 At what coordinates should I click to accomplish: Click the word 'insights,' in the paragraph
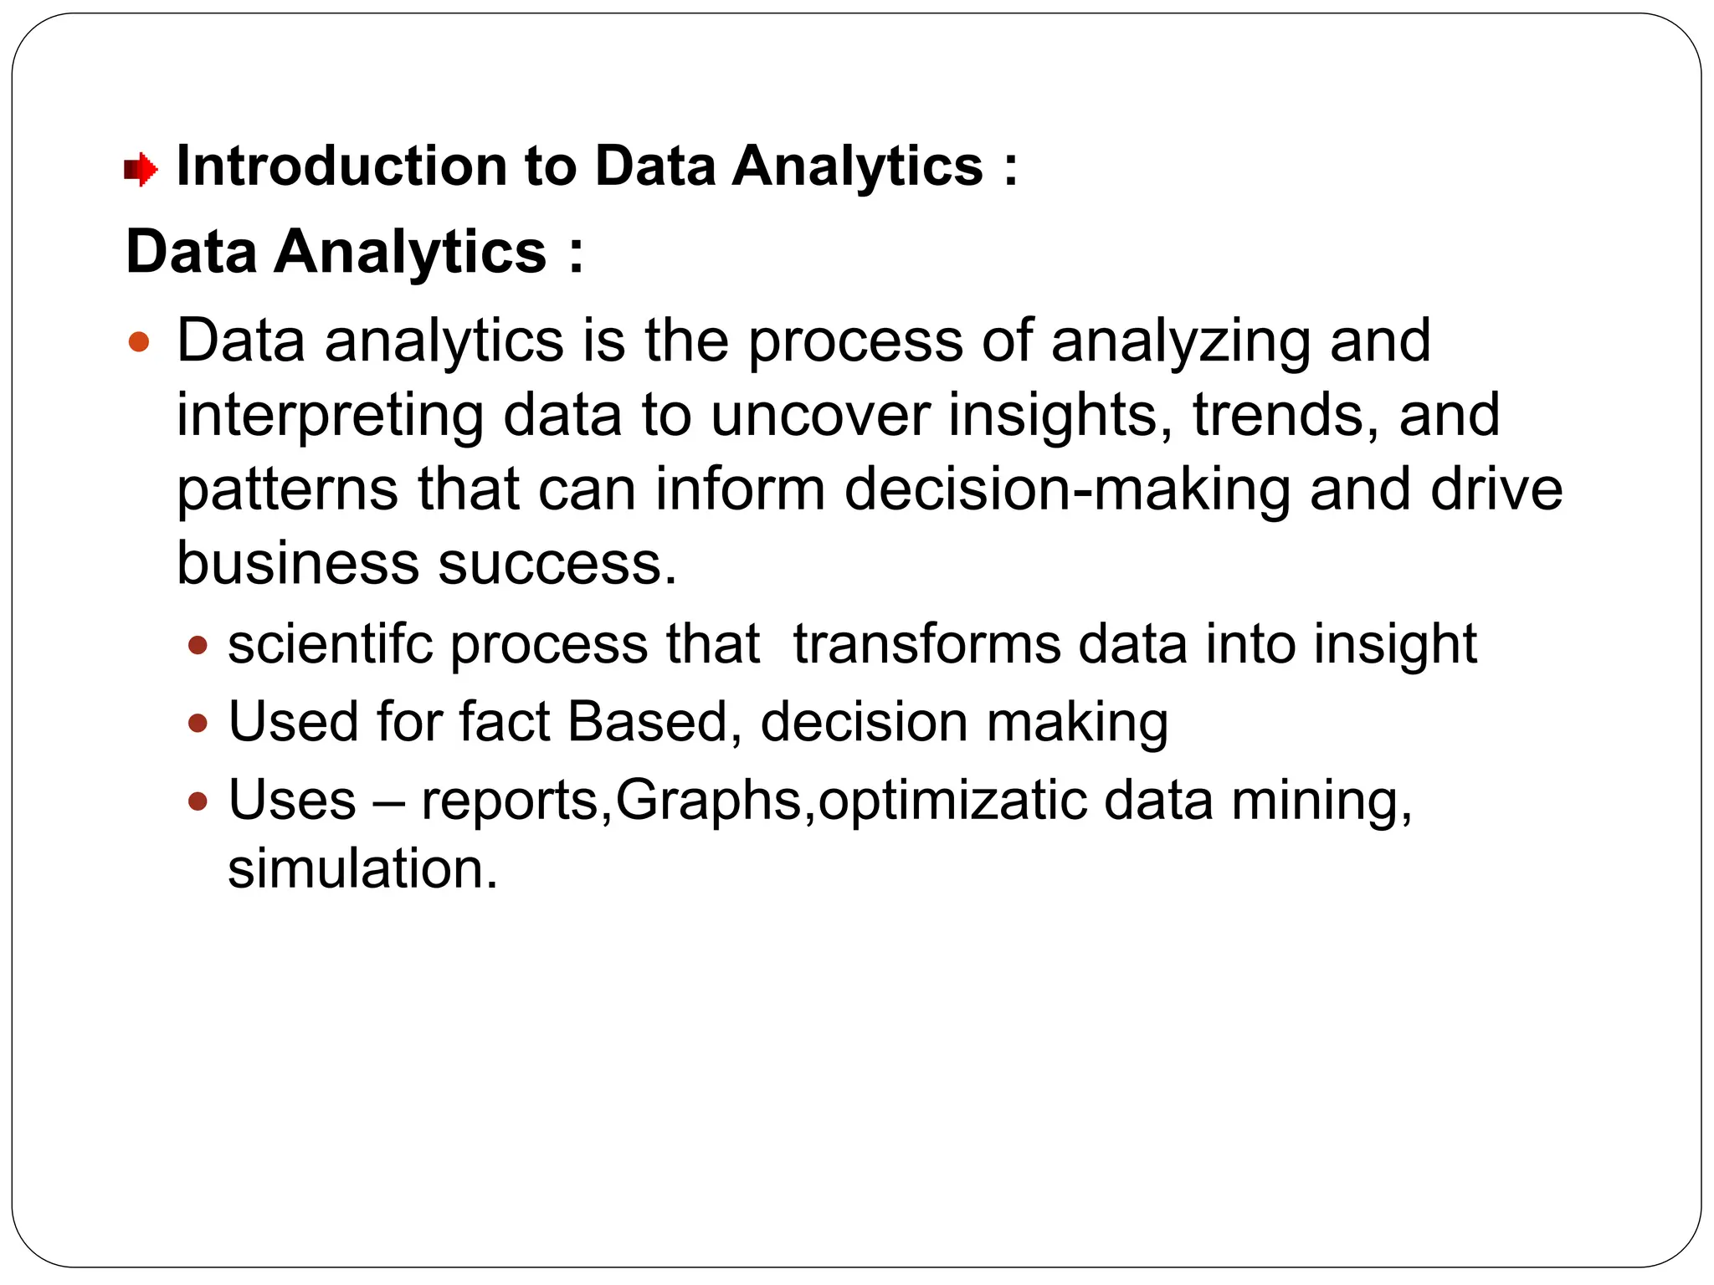(1061, 416)
